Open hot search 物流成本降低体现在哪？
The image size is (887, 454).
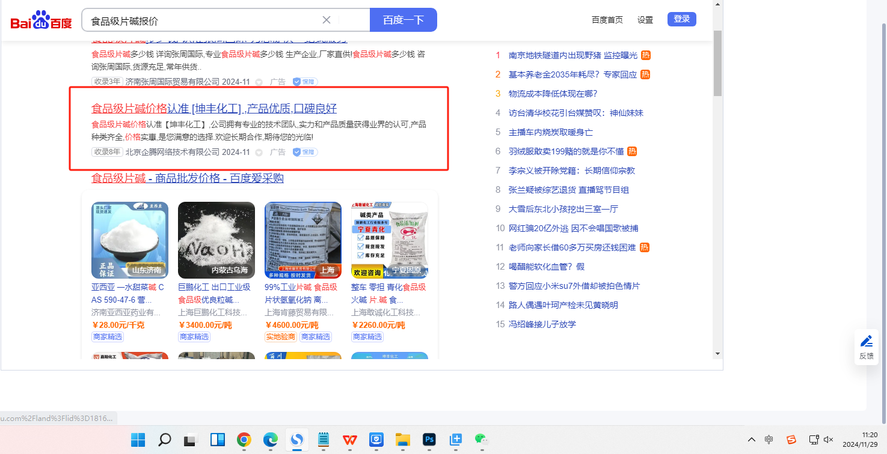click(x=553, y=94)
